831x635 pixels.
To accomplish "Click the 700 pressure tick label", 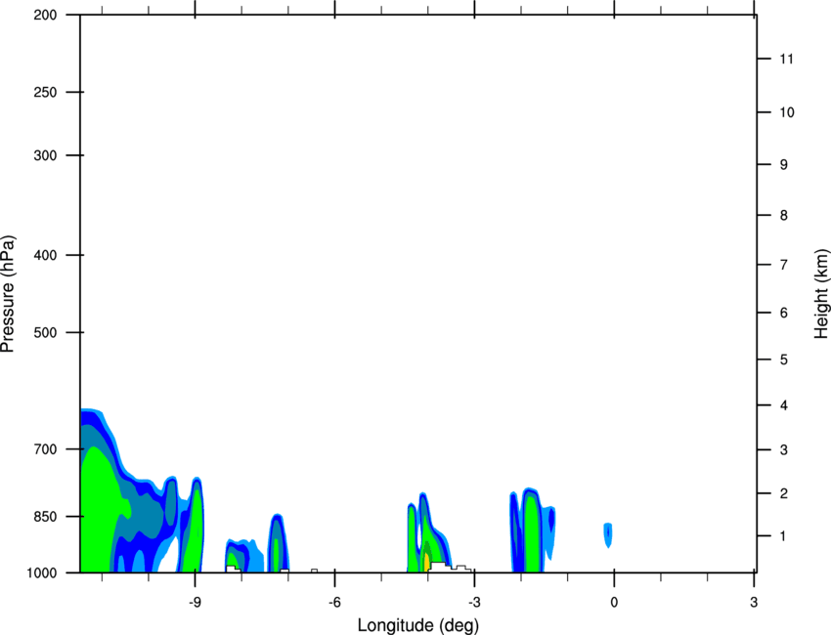I will (x=45, y=449).
